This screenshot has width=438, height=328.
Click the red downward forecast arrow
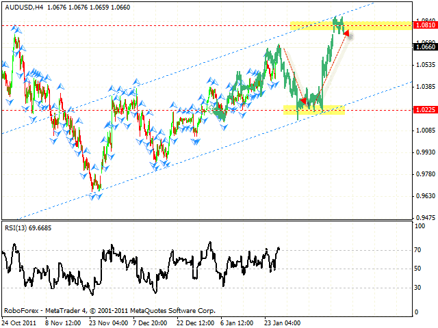click(x=292, y=75)
